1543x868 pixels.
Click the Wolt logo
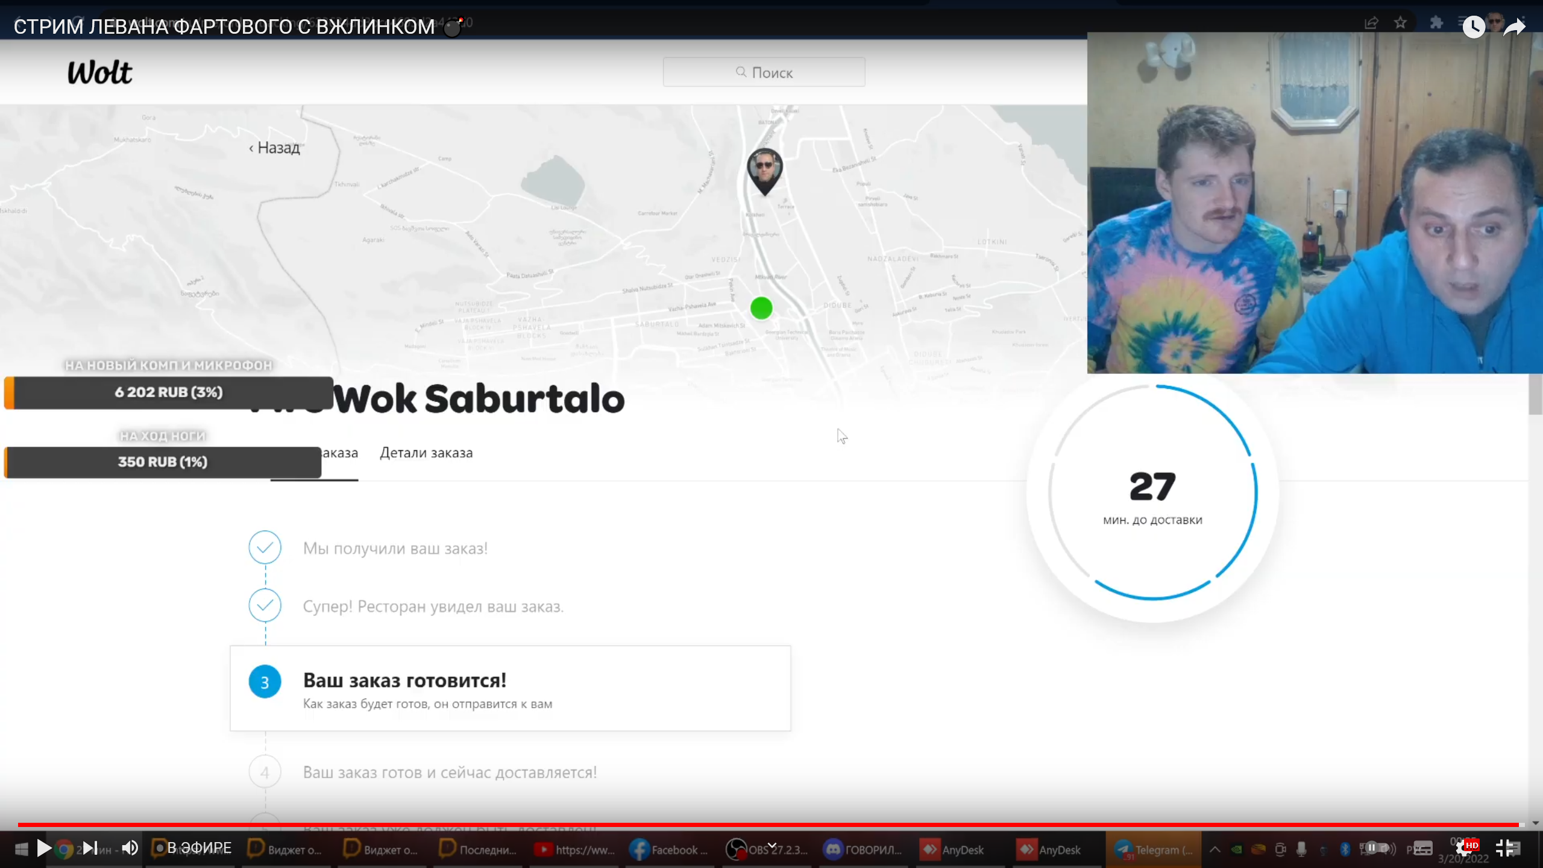(99, 72)
